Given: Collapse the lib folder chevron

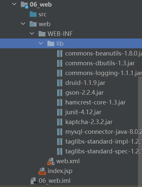Looking at the screenshot, I should click(41, 43).
